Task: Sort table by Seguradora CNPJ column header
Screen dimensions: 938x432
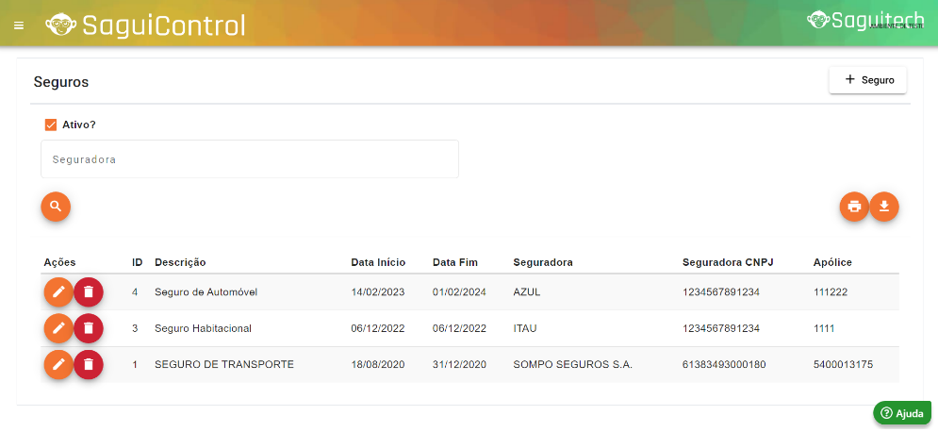Action: pyautogui.click(x=728, y=261)
